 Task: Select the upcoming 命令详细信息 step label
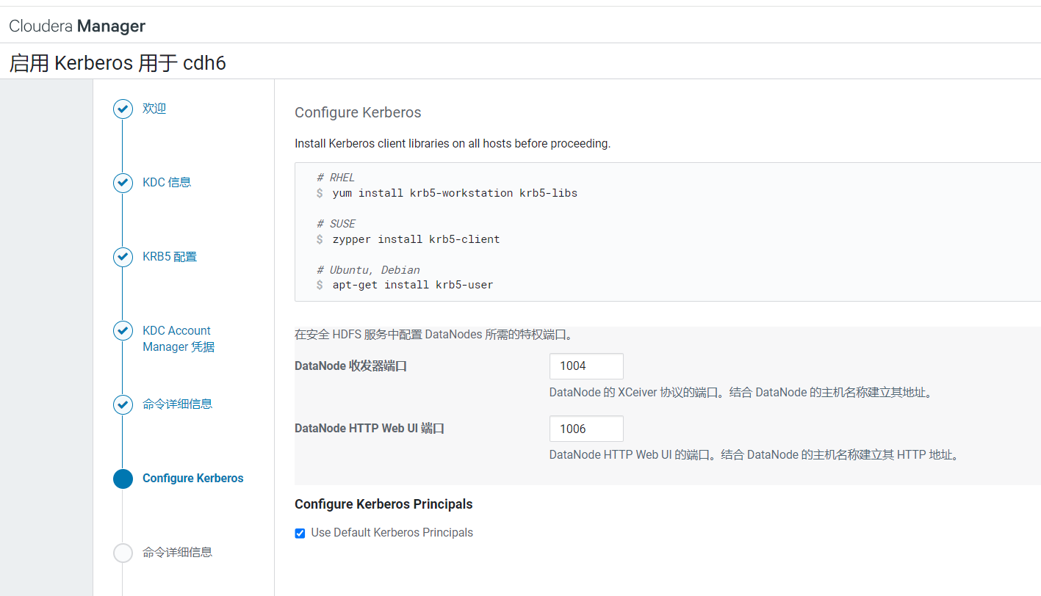(x=178, y=552)
